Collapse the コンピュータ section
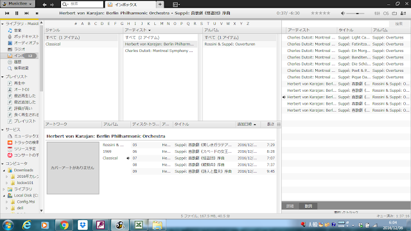This screenshot has height=231, width=411. [3, 164]
